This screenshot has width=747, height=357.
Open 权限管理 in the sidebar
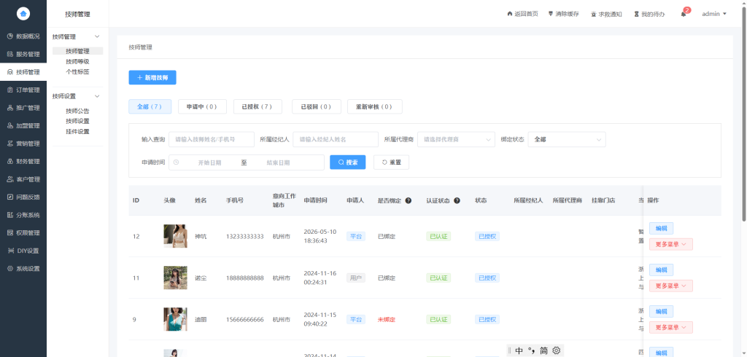23,232
